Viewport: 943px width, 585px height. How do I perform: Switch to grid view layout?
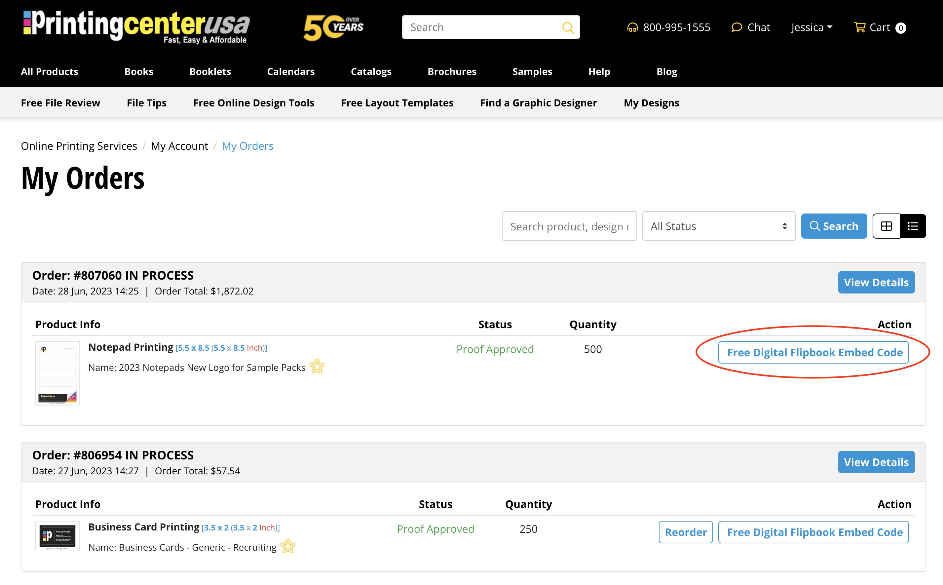point(886,226)
